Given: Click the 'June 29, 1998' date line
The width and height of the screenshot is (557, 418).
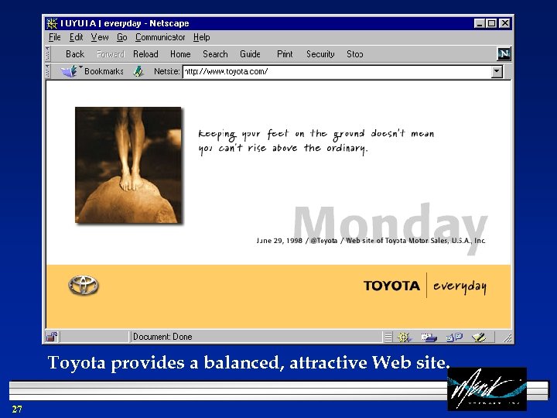Looking at the screenshot, I should pyautogui.click(x=371, y=241).
